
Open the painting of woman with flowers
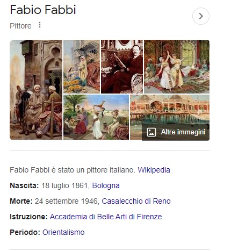(x=82, y=67)
